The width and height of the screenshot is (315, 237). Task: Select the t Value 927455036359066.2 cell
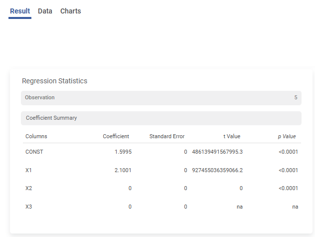[217, 170]
